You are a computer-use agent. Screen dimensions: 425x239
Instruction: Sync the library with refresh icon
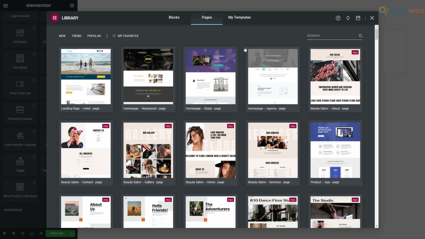(348, 18)
